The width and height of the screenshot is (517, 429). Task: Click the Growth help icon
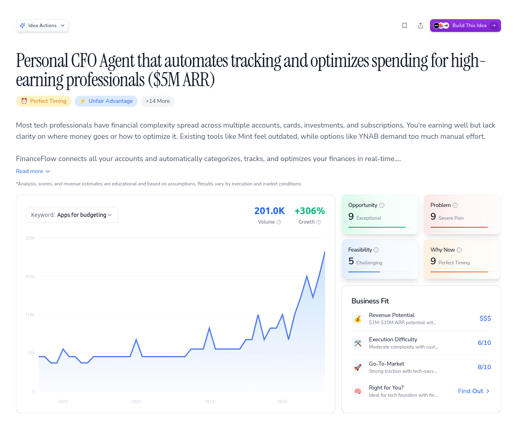pos(319,222)
